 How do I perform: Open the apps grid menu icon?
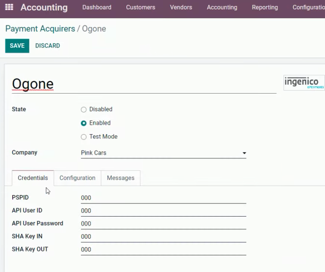(x=9, y=7)
